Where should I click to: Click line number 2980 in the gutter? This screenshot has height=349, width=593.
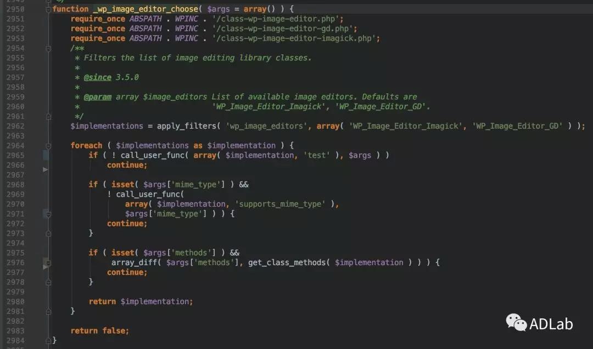(15, 301)
